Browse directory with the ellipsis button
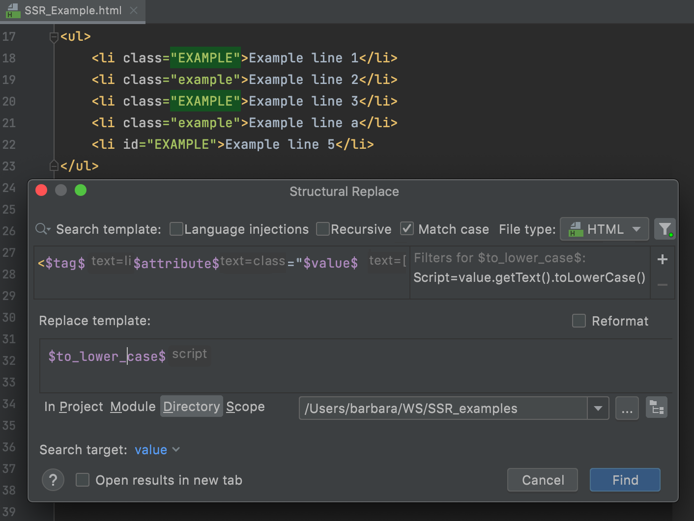The width and height of the screenshot is (694, 521). 627,408
